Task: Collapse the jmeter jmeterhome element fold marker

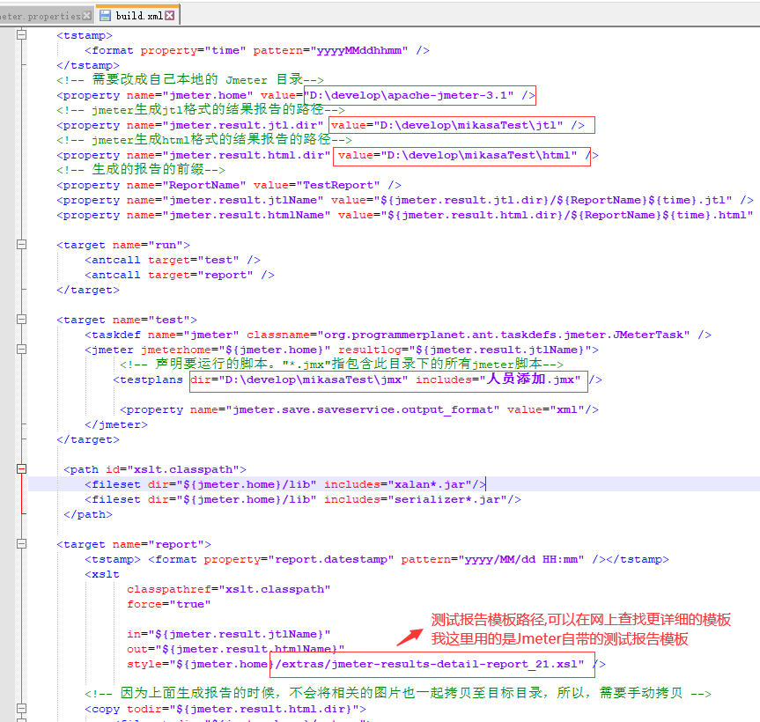Action: 21,350
